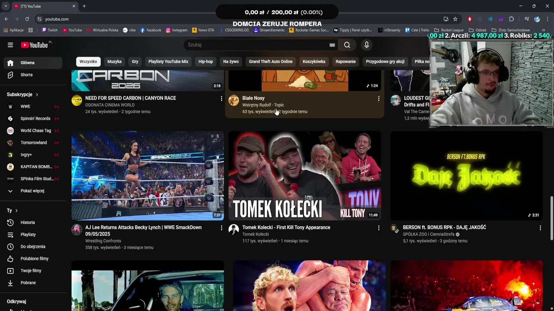Open Instagram bookmark in bookmarks bar
Image resolution: width=554 pixels, height=311 pixels.
click(x=177, y=30)
